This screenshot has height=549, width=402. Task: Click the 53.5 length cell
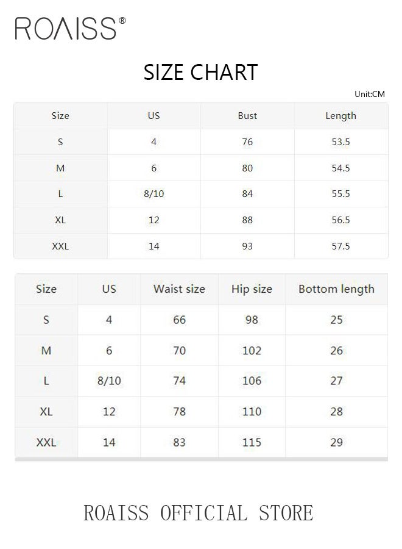[x=340, y=142]
